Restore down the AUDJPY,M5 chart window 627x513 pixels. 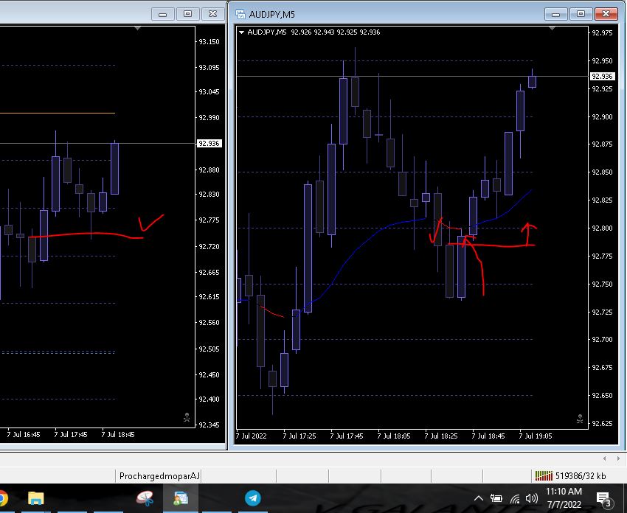point(581,13)
